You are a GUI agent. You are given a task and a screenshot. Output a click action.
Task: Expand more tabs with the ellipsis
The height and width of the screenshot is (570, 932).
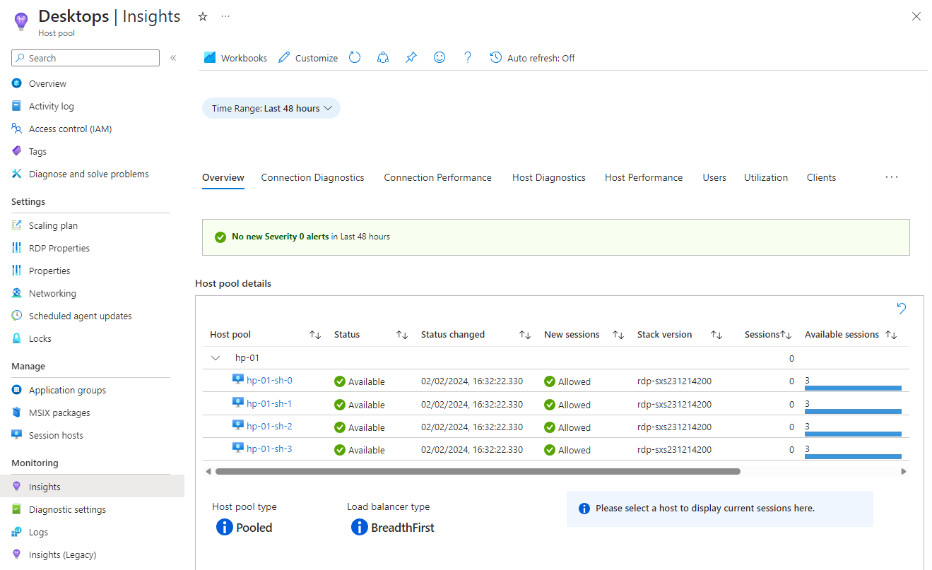coord(891,177)
